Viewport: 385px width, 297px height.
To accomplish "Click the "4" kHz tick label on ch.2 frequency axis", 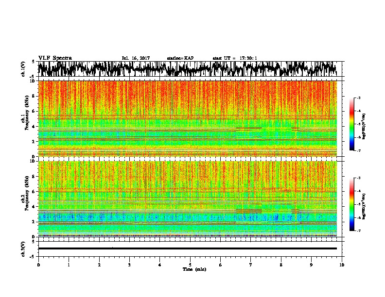I will tap(34, 207).
